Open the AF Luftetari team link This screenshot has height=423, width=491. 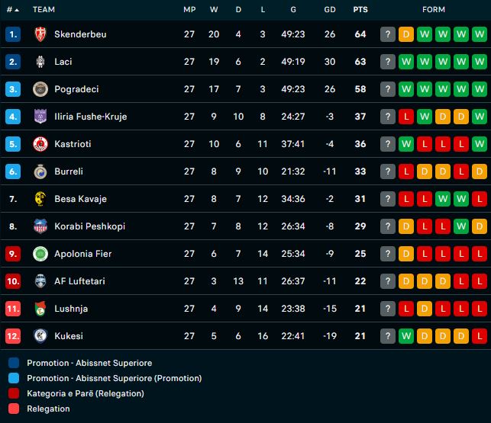click(x=79, y=281)
